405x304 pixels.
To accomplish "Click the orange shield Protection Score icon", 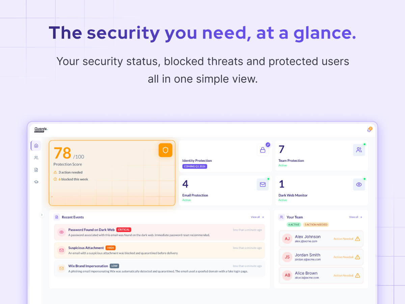I will pos(165,150).
